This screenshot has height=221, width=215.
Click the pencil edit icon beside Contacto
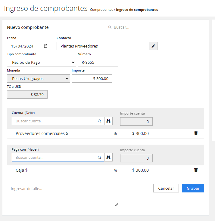point(153,46)
